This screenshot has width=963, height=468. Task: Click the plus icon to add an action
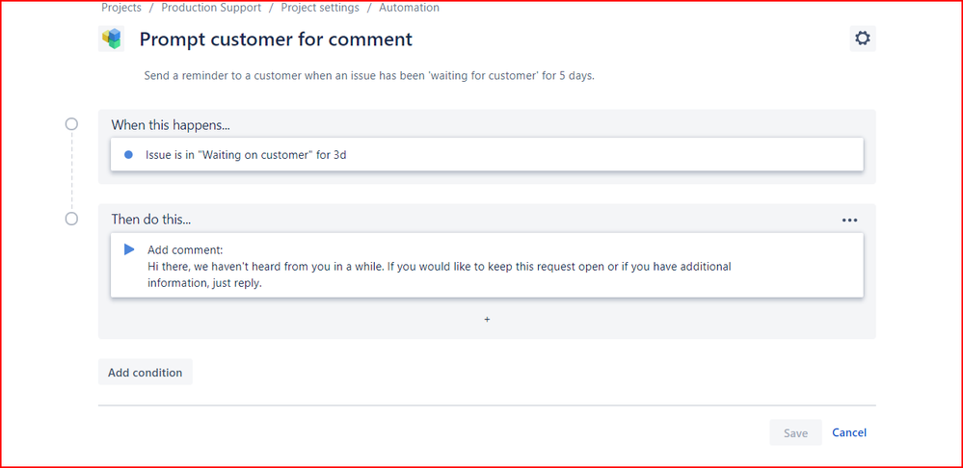487,320
